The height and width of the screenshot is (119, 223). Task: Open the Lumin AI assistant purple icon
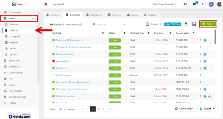(x=211, y=4)
